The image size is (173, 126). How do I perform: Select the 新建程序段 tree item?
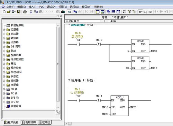(17, 25)
